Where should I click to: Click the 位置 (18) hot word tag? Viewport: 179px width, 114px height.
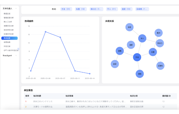(81, 9)
